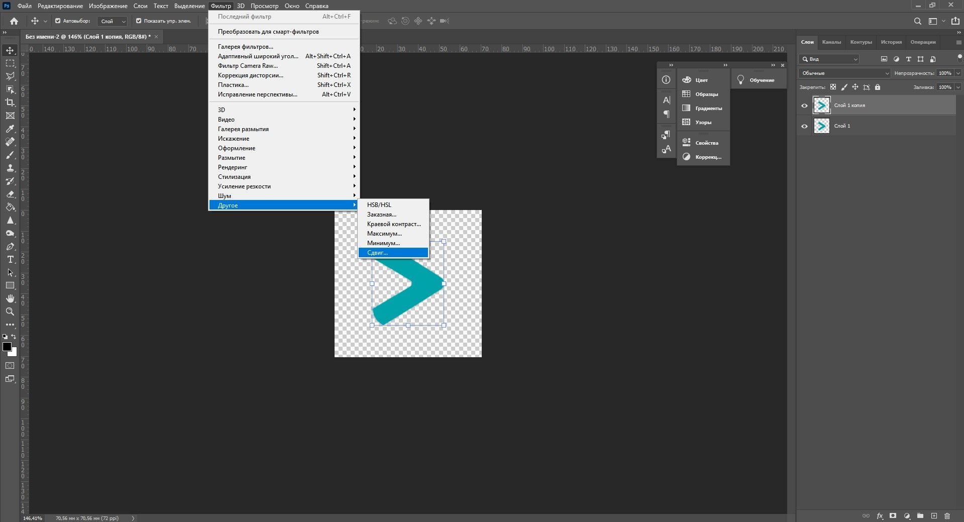This screenshot has width=964, height=522.
Task: Click the delete layer trash icon
Action: pos(947,516)
